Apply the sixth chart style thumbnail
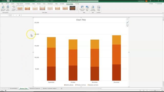 click(57, 8)
